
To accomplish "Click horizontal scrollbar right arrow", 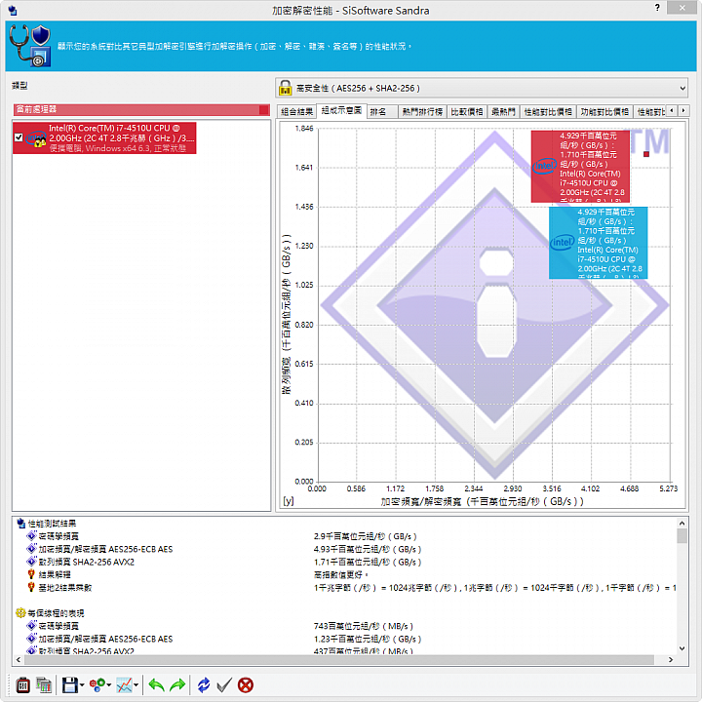I will point(670,659).
